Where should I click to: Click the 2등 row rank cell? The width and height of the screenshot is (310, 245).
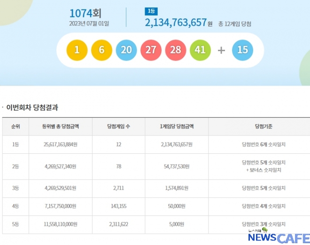[x=15, y=166]
